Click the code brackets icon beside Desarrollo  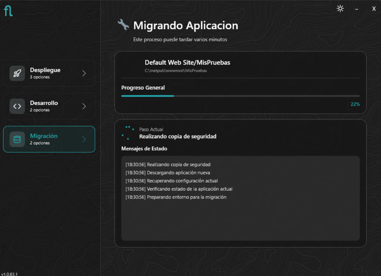(x=17, y=106)
